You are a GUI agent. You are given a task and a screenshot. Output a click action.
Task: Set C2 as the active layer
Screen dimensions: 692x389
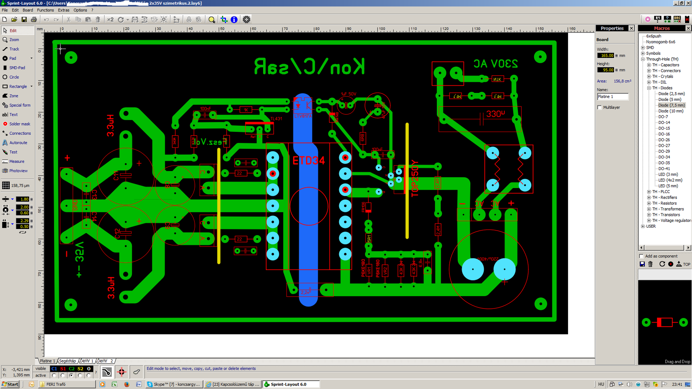point(71,375)
